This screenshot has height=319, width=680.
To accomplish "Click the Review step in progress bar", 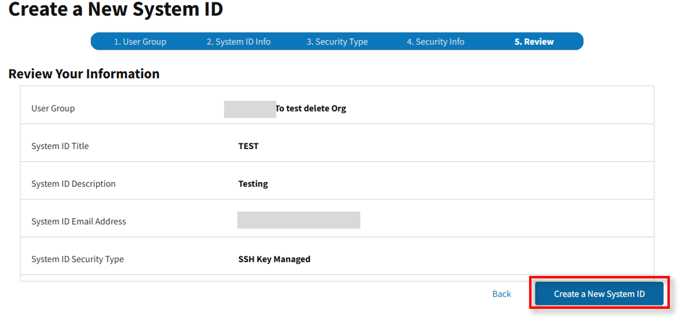I will pyautogui.click(x=534, y=42).
